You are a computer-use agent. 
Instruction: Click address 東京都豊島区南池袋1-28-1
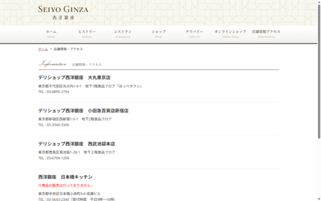pyautogui.click(x=59, y=152)
